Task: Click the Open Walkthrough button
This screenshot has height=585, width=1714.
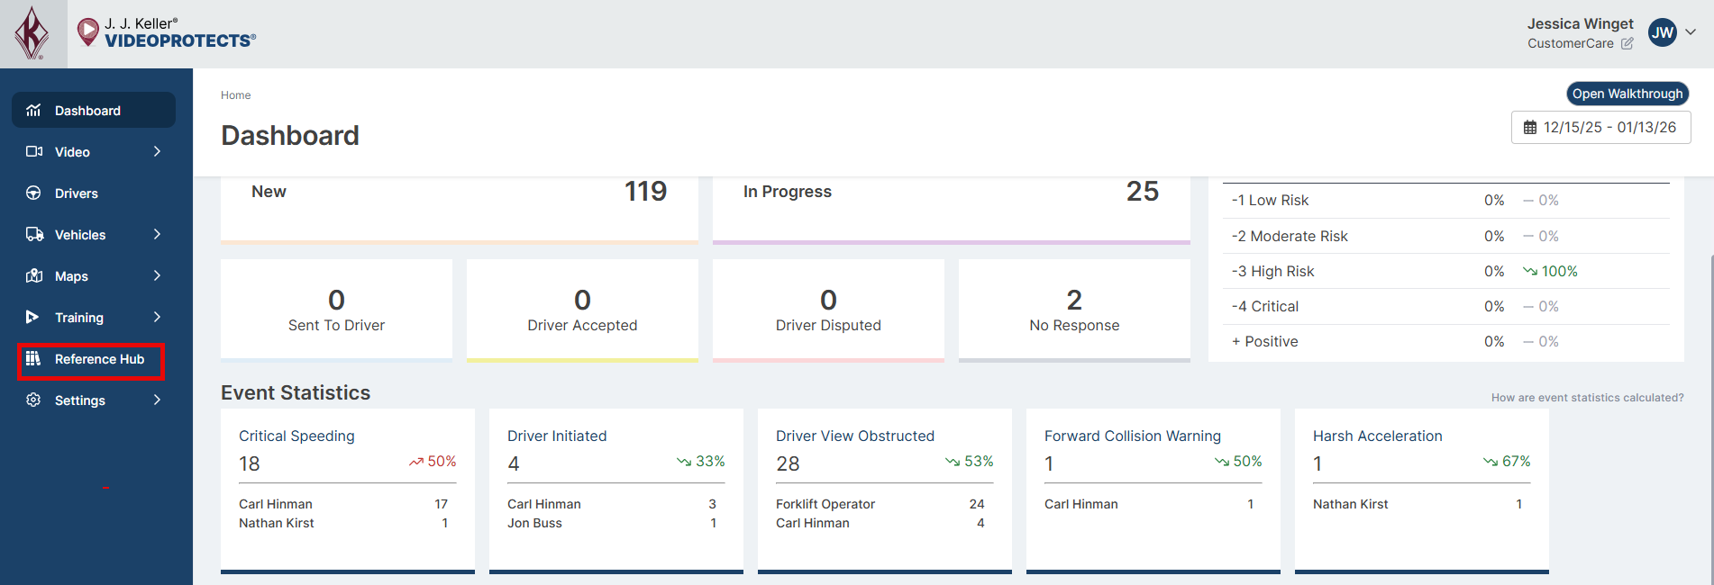Action: click(1627, 94)
